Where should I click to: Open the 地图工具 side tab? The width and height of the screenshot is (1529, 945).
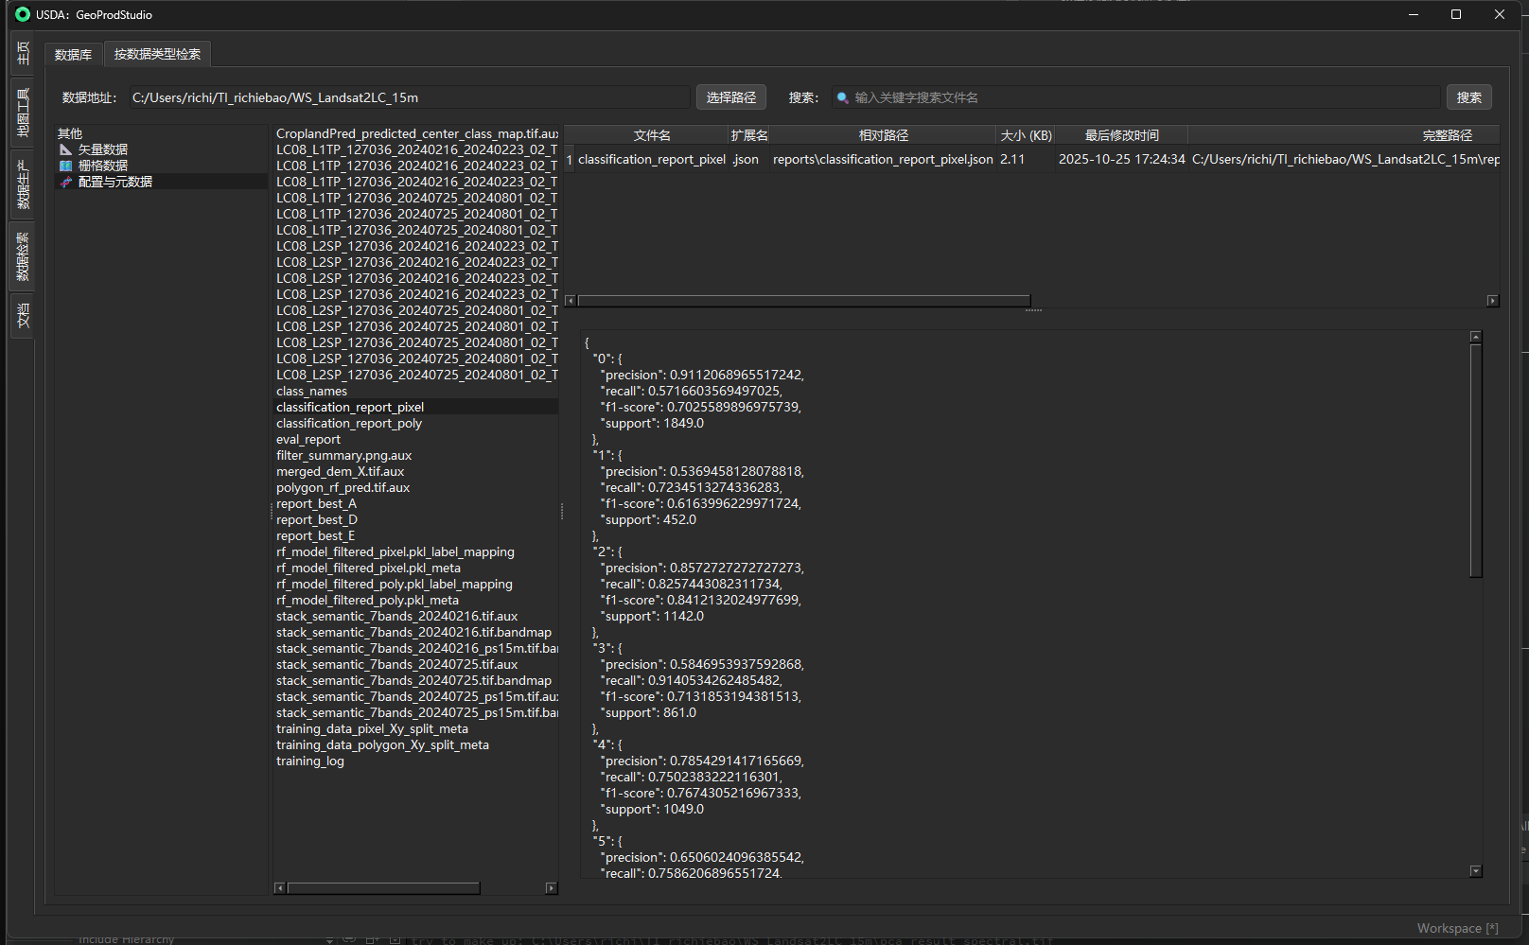click(23, 113)
